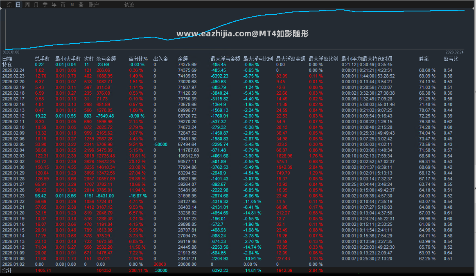Click the 次数 column header
The image size is (476, 276).
(x=89, y=59)
